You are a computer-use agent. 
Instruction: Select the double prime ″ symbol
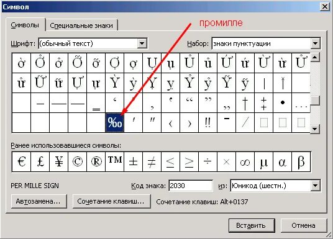[x=152, y=123]
